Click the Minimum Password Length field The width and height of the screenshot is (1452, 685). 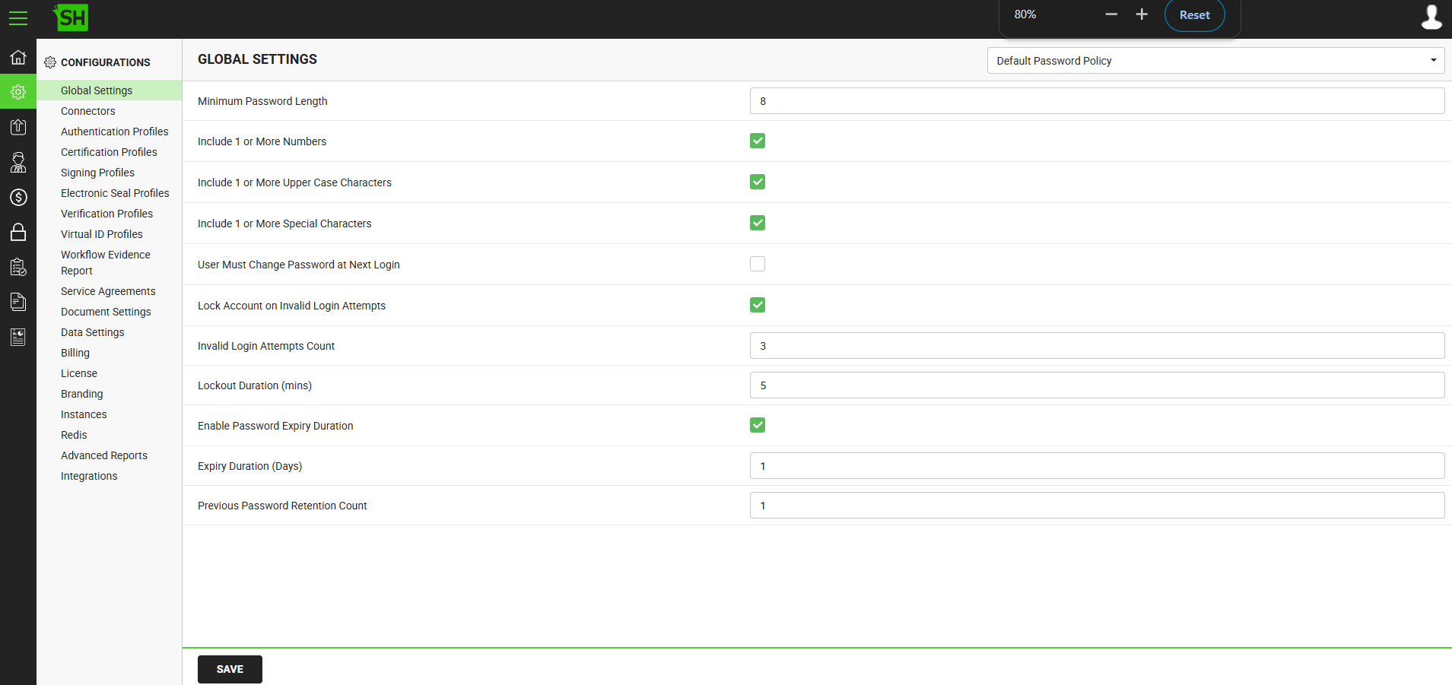pyautogui.click(x=1097, y=101)
